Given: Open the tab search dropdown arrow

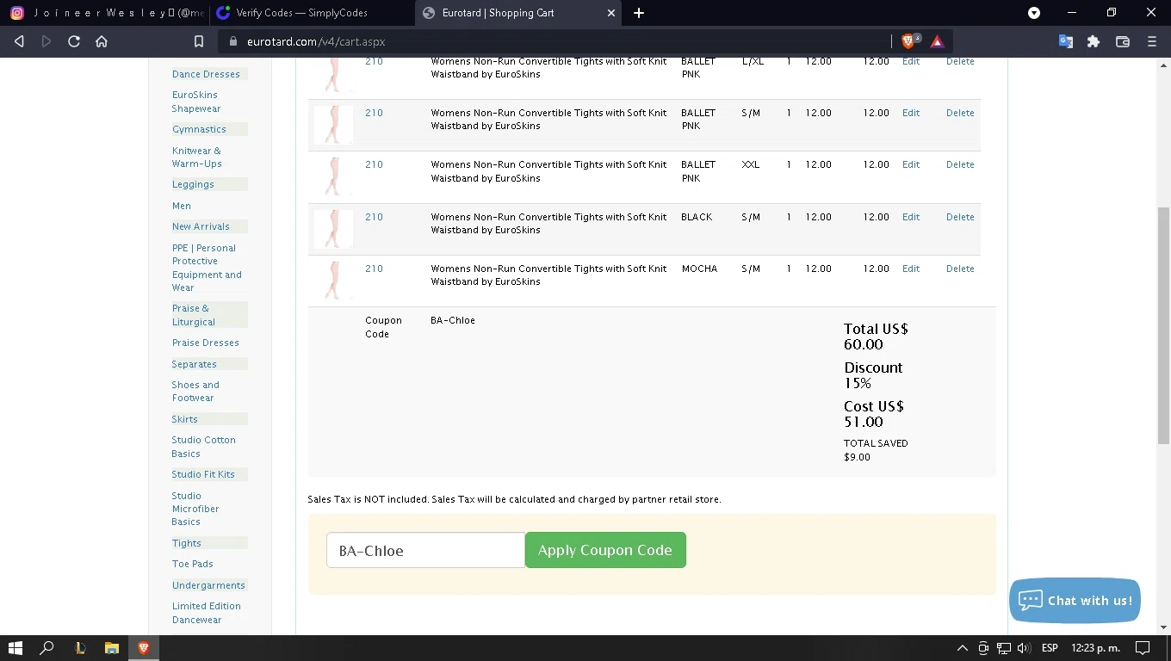Looking at the screenshot, I should pos(1034,13).
